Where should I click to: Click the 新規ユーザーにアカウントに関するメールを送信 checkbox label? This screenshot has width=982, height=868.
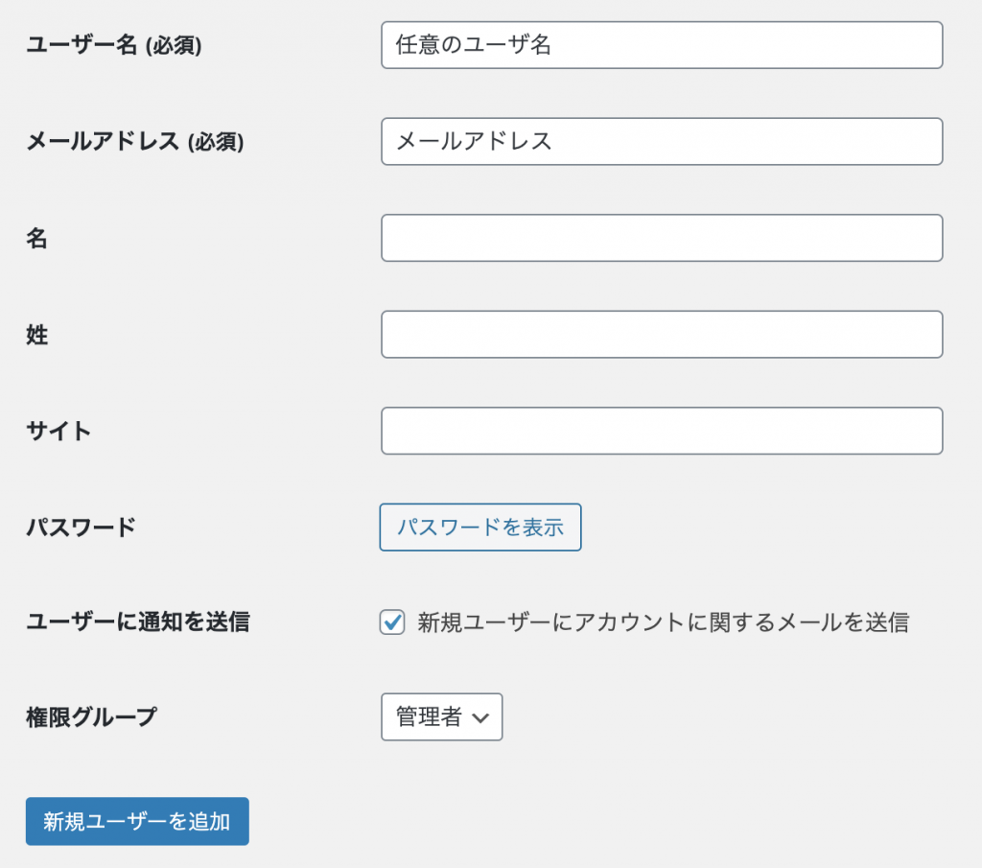(663, 622)
